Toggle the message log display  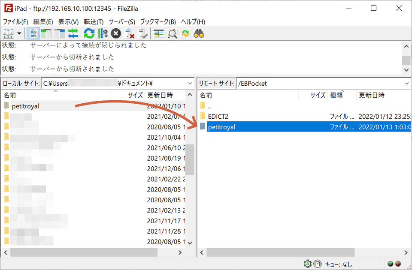point(33,33)
